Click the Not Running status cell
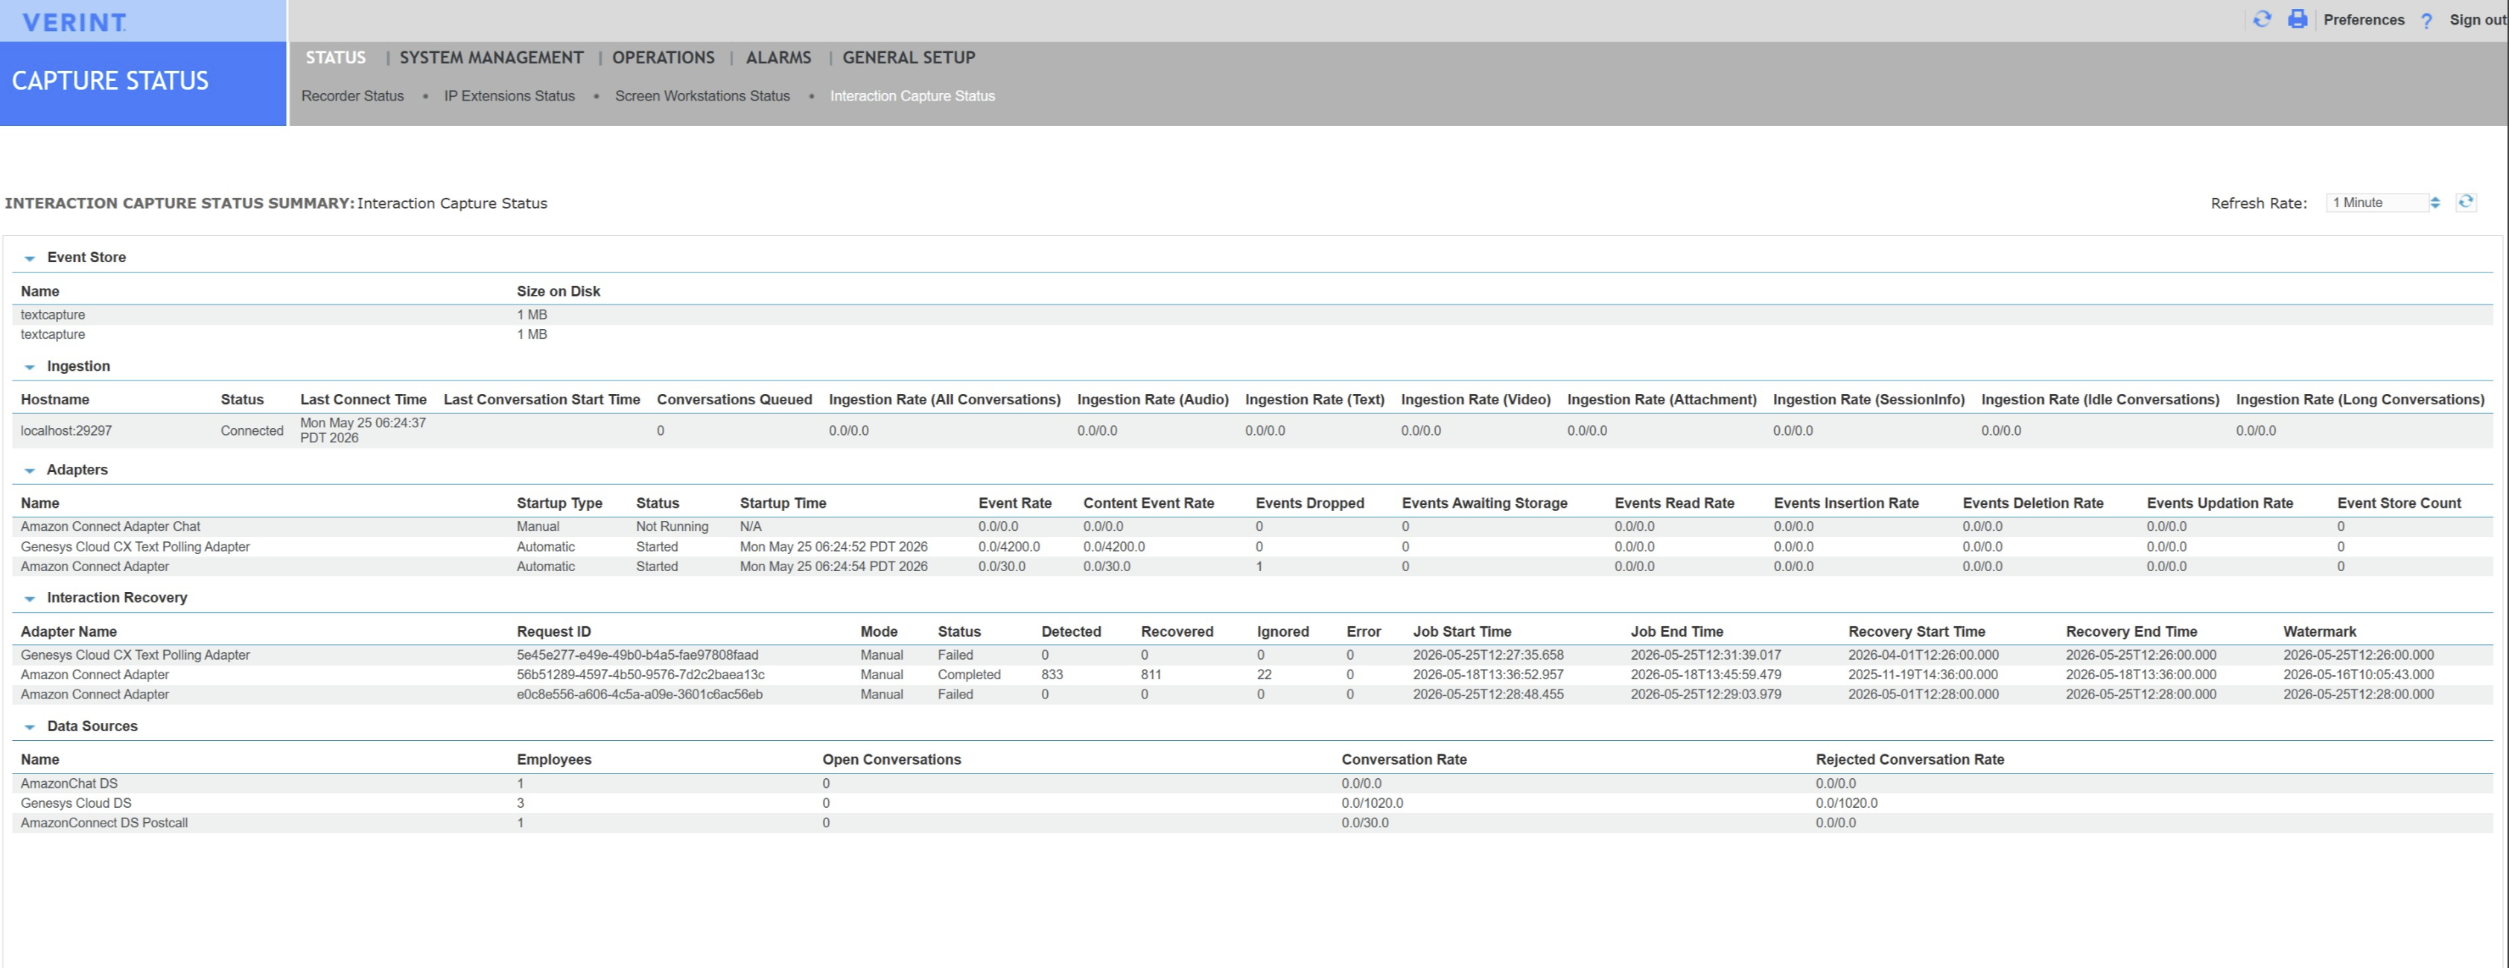 (x=672, y=527)
